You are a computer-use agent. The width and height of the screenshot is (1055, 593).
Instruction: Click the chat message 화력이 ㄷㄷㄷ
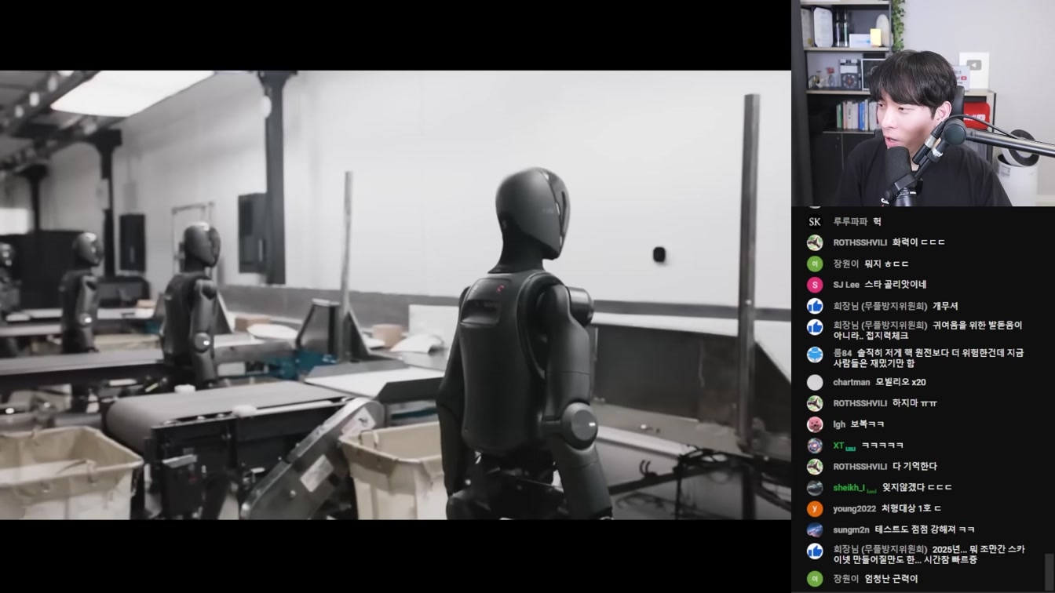pyautogui.click(x=918, y=242)
